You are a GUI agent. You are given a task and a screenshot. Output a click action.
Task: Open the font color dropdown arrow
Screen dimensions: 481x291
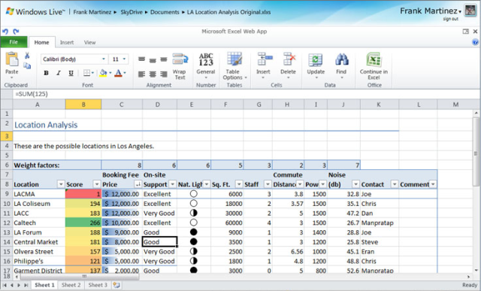[x=125, y=73]
